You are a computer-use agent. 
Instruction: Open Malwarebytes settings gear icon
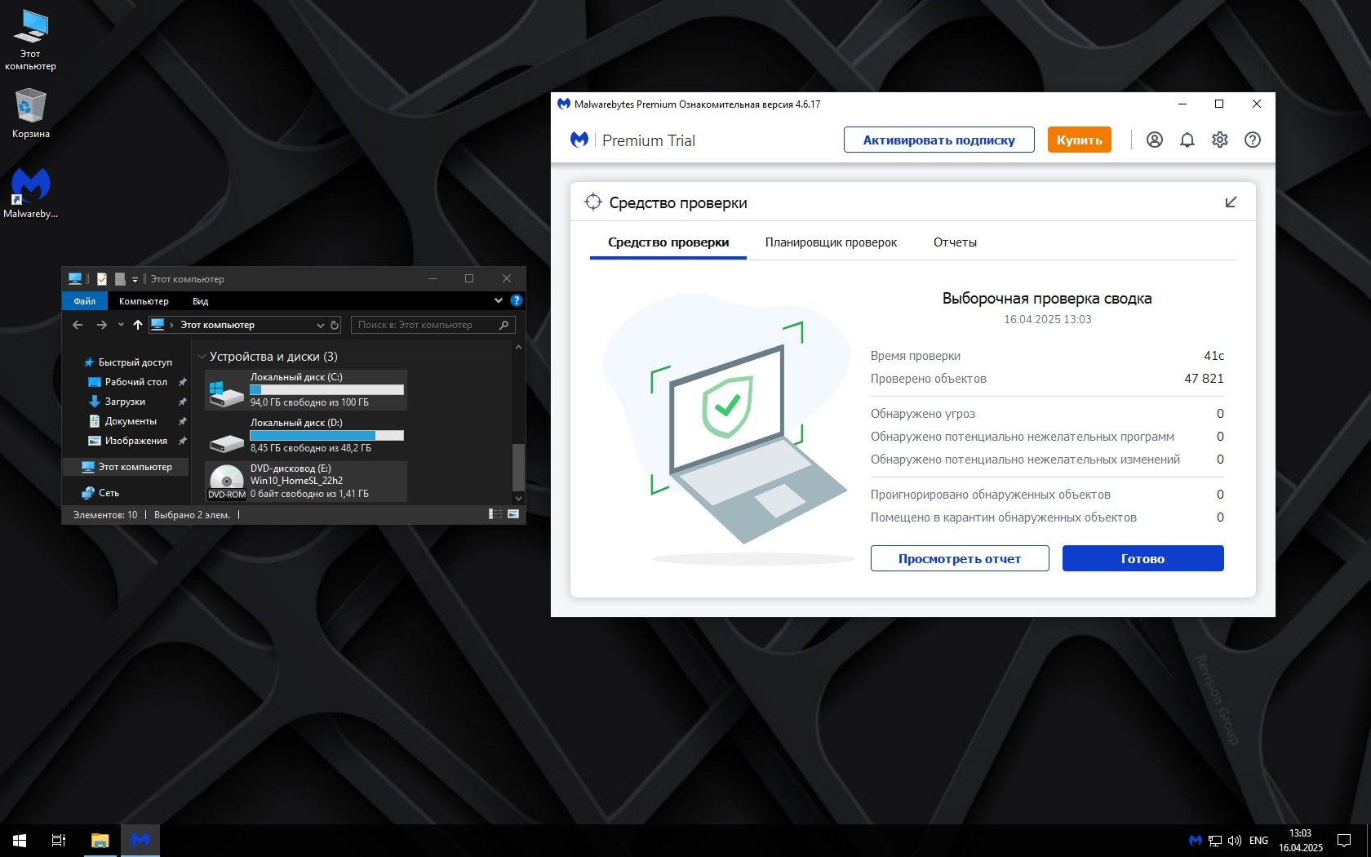click(x=1219, y=140)
